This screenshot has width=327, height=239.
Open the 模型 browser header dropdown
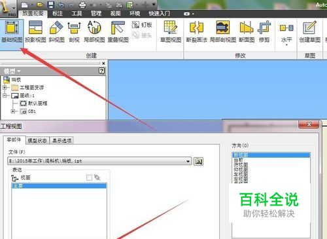pos(19,71)
